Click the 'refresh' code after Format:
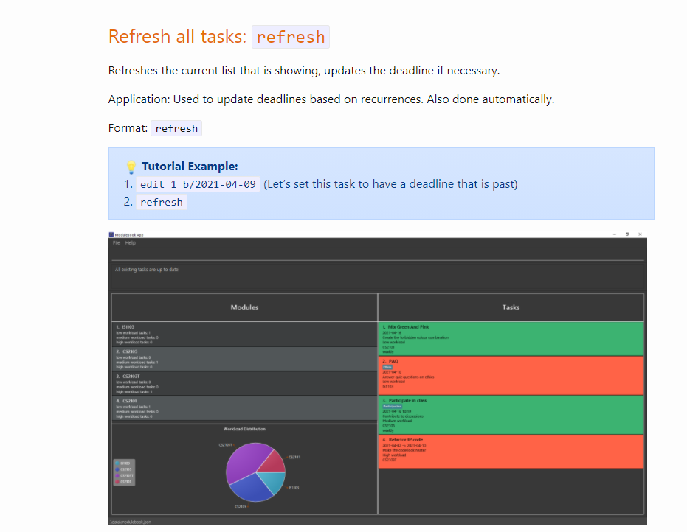The width and height of the screenshot is (687, 532). click(x=176, y=128)
